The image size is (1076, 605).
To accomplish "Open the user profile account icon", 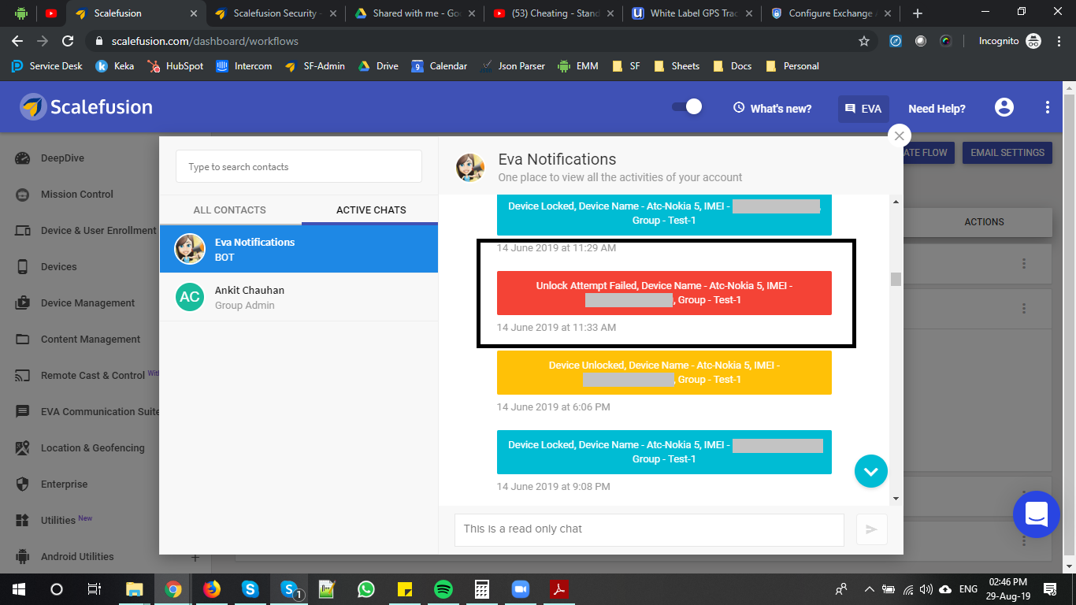I will click(x=1004, y=108).
